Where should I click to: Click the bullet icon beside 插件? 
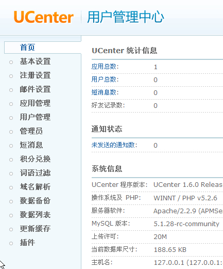click(x=11, y=243)
